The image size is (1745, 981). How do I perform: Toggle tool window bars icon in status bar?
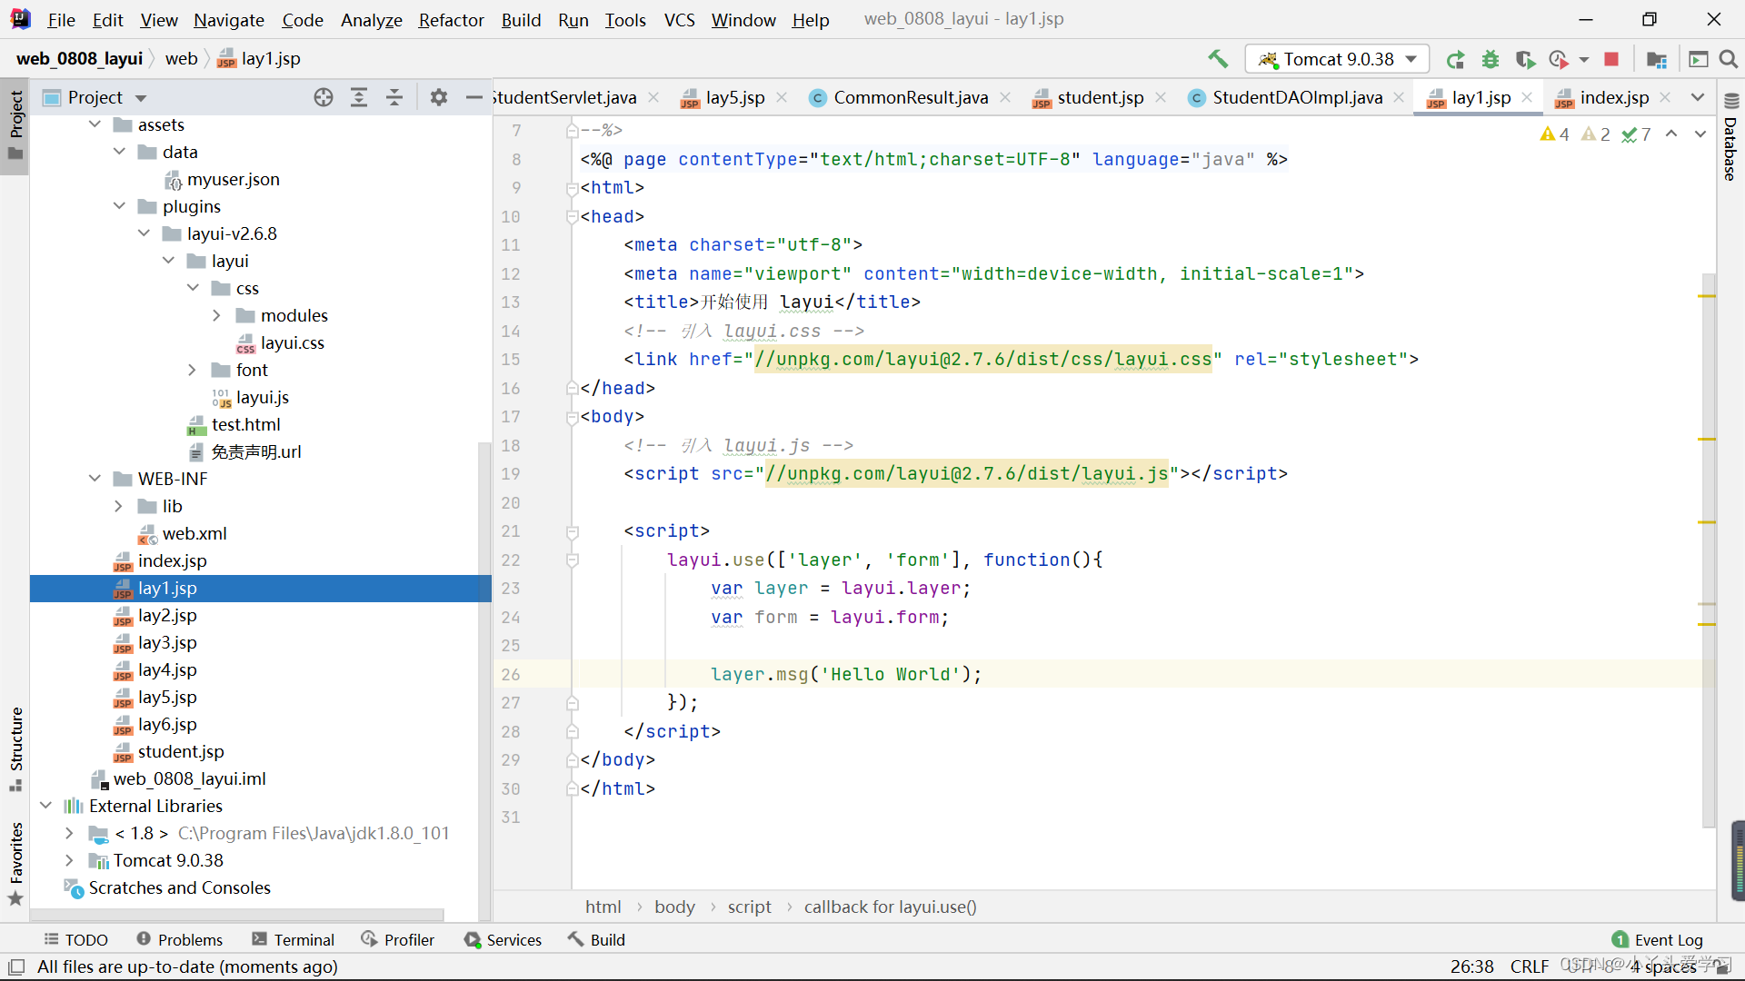pos(16,966)
